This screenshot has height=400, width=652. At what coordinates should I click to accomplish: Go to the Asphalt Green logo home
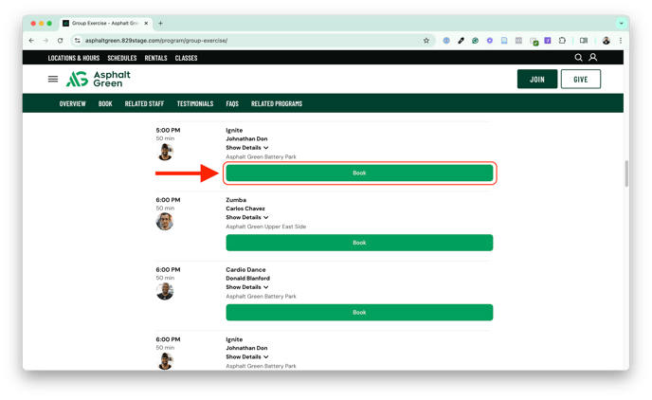(x=99, y=79)
